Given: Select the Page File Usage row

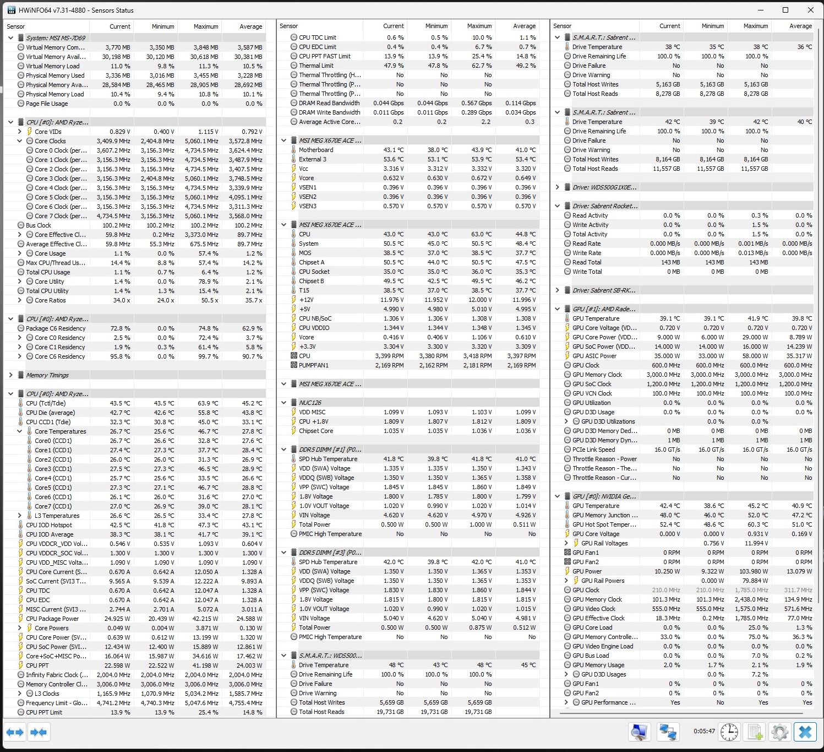Looking at the screenshot, I should point(134,104).
